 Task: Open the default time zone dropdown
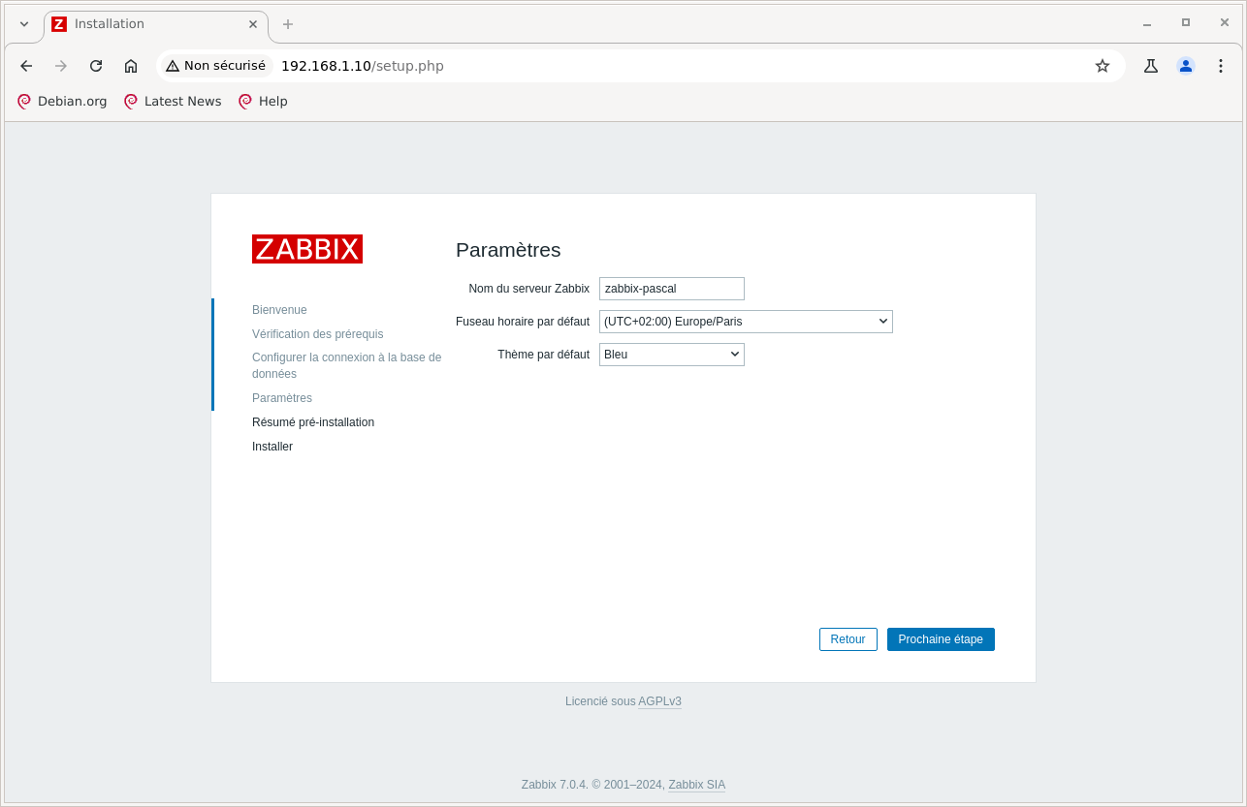click(746, 322)
